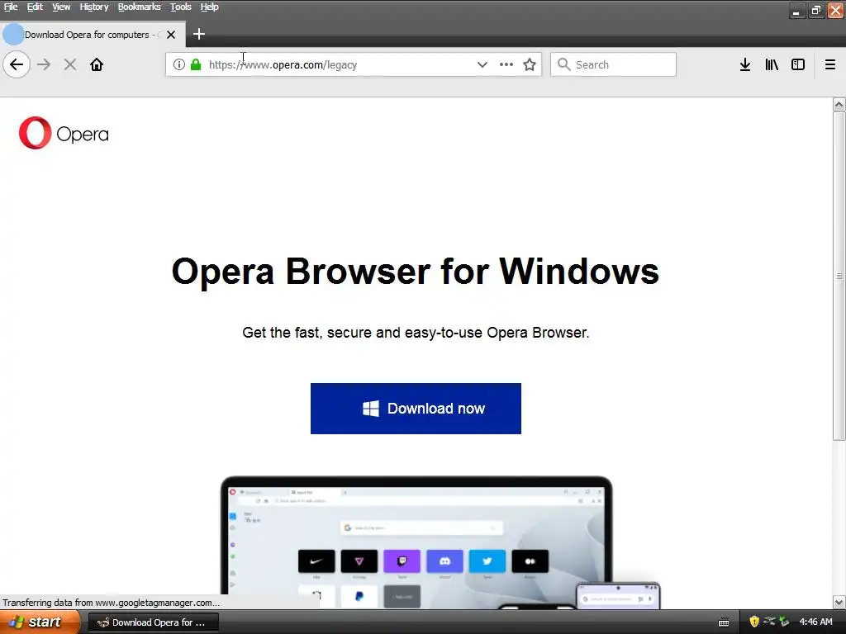Close the Download Opera tab
Screen dimensions: 846x634
click(171, 35)
